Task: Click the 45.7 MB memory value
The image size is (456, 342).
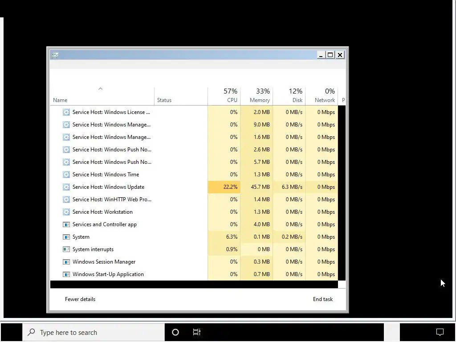Action: click(260, 187)
